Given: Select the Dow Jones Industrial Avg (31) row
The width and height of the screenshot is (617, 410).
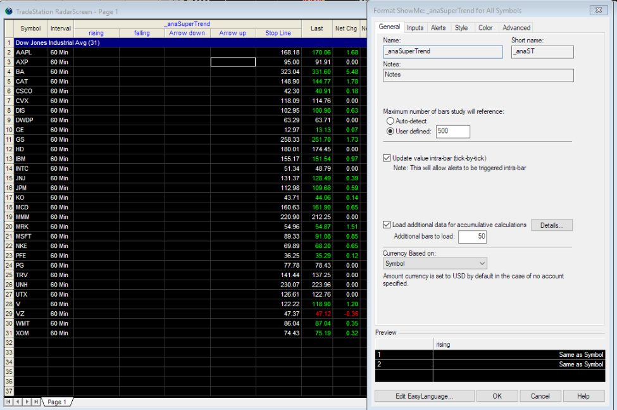Looking at the screenshot, I should coord(190,42).
